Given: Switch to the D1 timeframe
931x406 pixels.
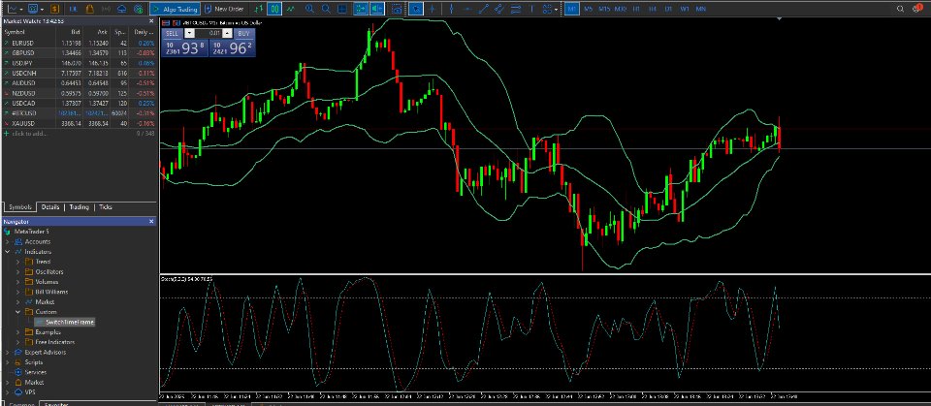Looking at the screenshot, I should point(668,9).
